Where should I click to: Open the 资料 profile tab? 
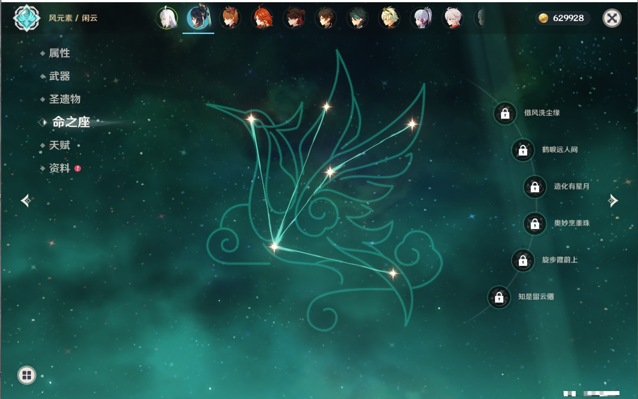pos(59,168)
